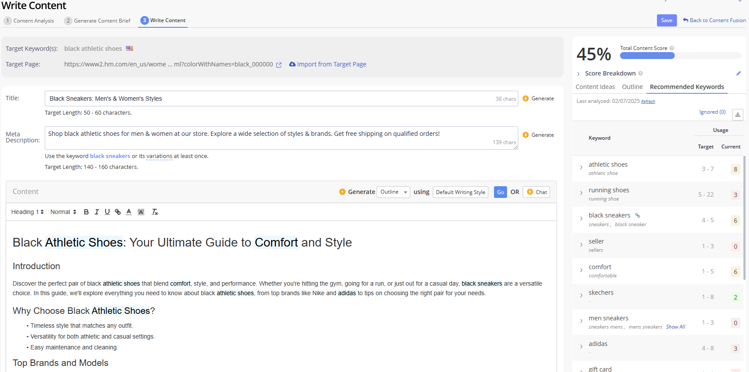The width and height of the screenshot is (749, 372).
Task: Expand the athletic shoes keyword row
Action: (581, 168)
